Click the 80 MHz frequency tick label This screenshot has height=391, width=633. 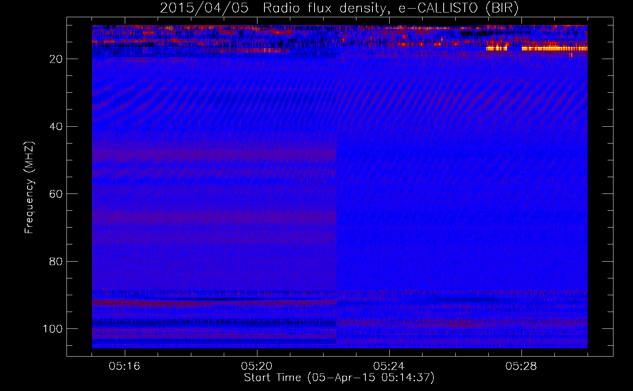click(56, 262)
